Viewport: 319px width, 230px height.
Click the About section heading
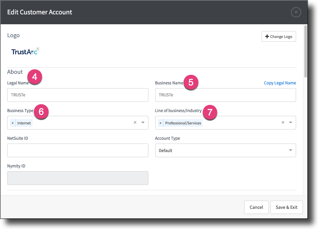(x=15, y=72)
